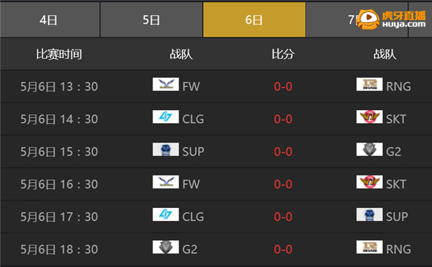Click SUP logo in 15:30 match

pos(166,149)
